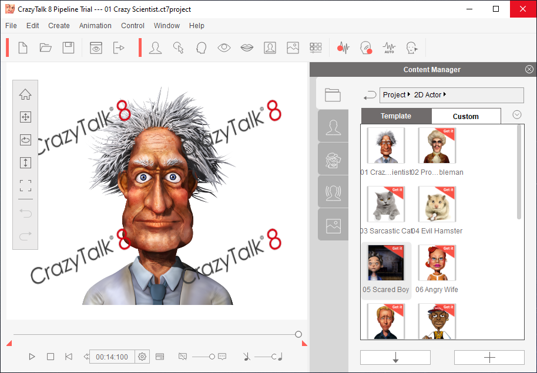Click the talking head play icon
Image resolution: width=537 pixels, height=373 pixels.
click(412, 48)
